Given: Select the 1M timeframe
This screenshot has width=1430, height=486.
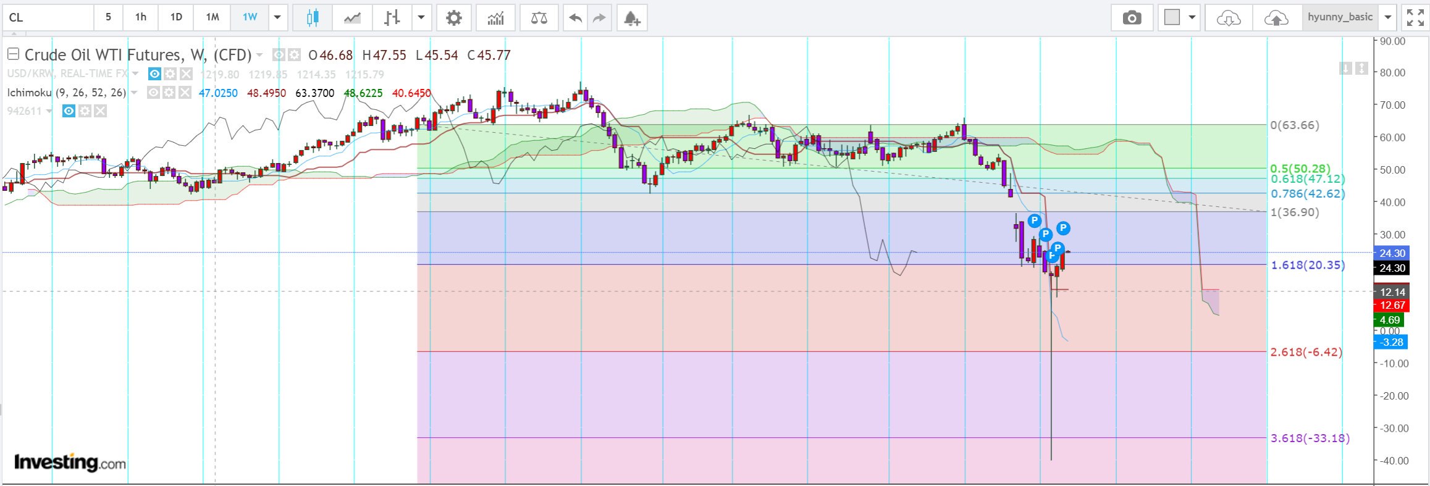Looking at the screenshot, I should 212,17.
